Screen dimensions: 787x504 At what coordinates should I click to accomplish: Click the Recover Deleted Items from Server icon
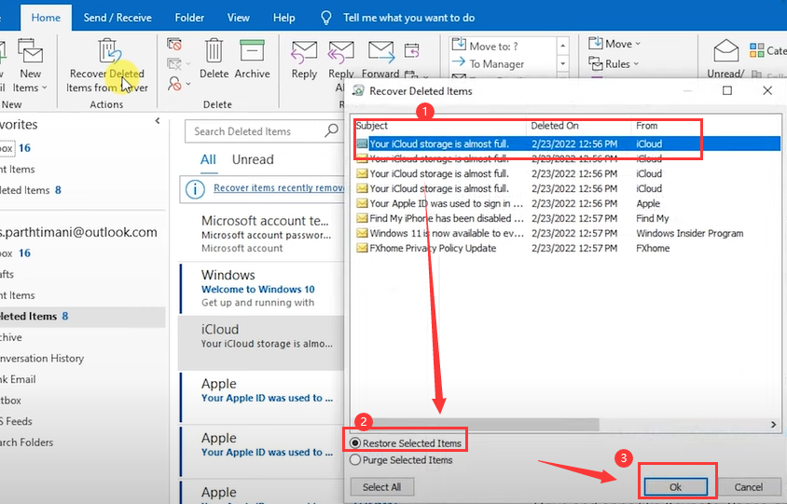(x=108, y=51)
